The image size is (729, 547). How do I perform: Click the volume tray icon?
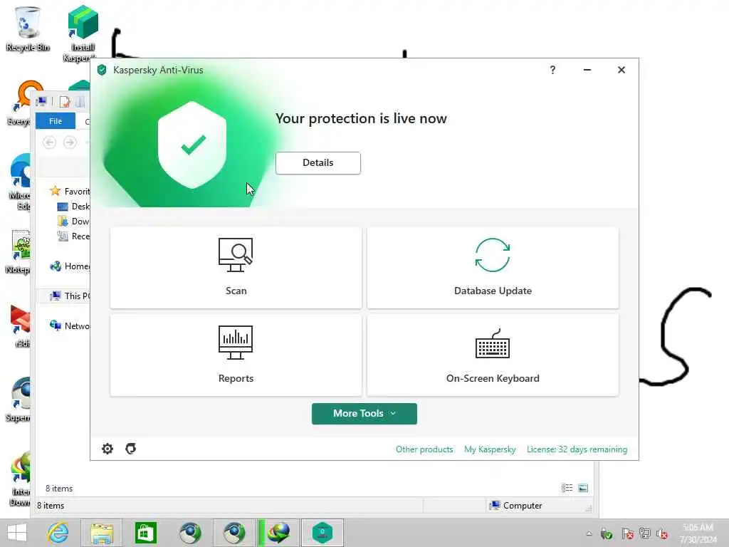click(662, 533)
